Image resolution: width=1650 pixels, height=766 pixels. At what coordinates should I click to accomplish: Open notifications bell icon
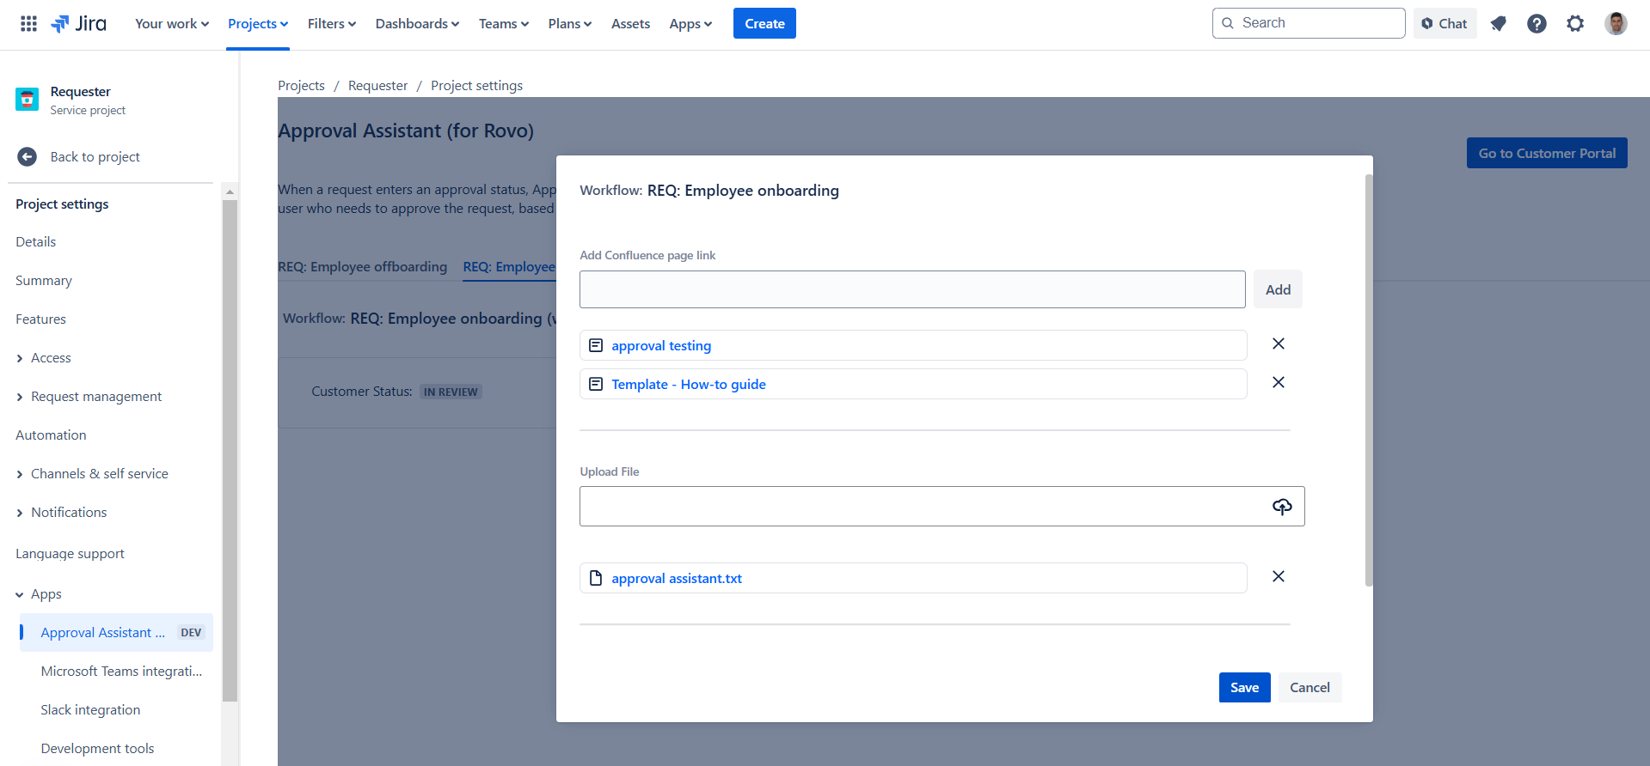click(x=1499, y=23)
